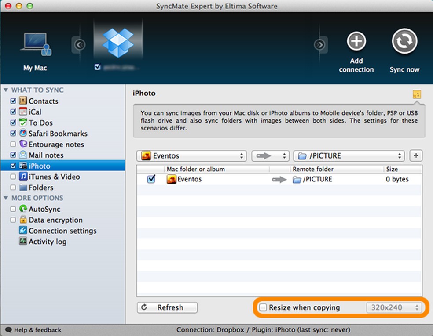Image resolution: width=433 pixels, height=336 pixels.
Task: Click the Contacts address book icon
Action: tap(23, 101)
